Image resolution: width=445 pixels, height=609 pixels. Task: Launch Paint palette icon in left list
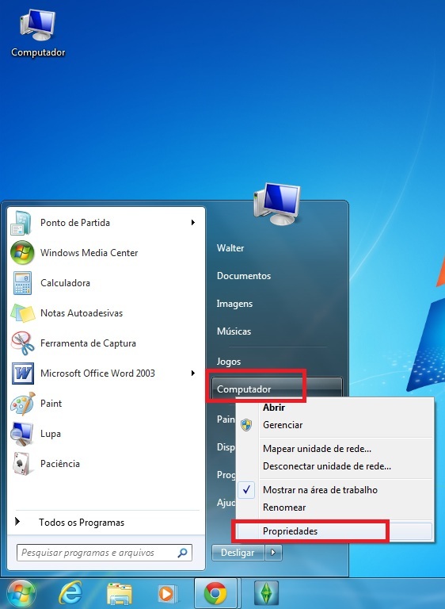coord(22,404)
